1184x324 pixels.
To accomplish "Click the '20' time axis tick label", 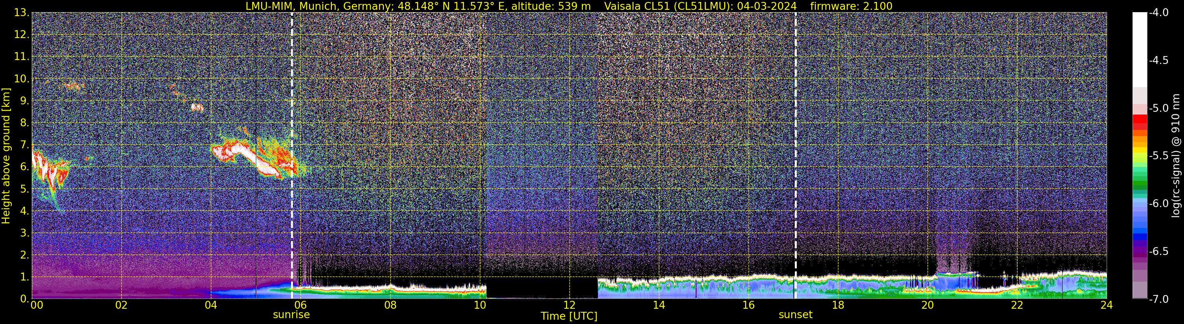I will coord(928,305).
